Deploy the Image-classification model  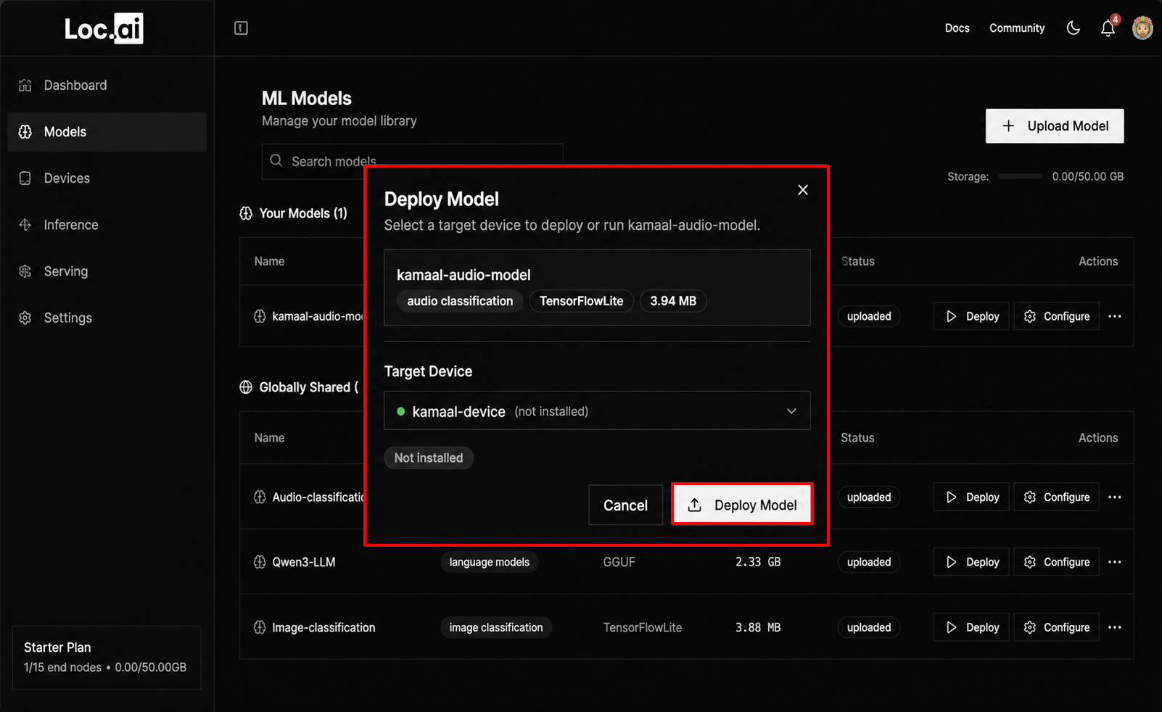[971, 628]
